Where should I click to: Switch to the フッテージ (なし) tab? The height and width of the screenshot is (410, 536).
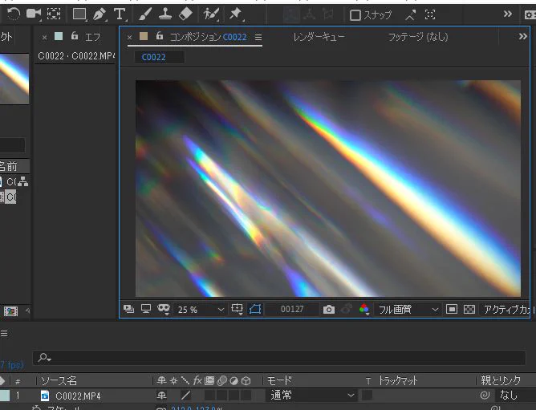418,37
